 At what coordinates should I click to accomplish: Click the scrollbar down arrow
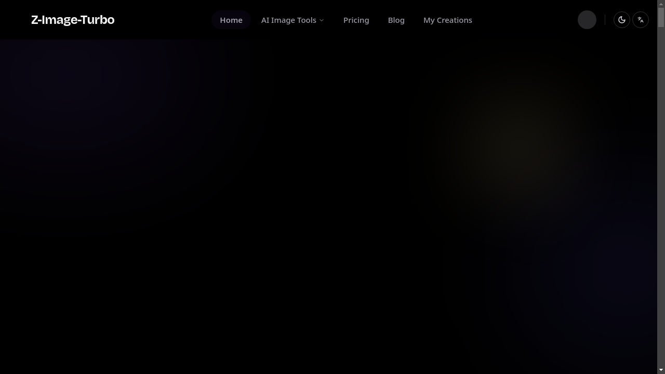pyautogui.click(x=661, y=370)
